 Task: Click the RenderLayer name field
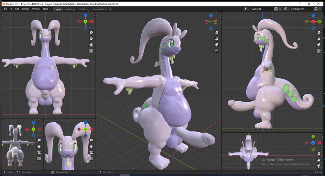[x=301, y=9]
